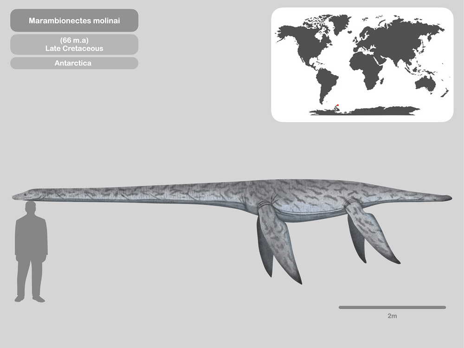The width and height of the screenshot is (464, 348).
Task: Click North America on the world map
Action: [x=302, y=42]
